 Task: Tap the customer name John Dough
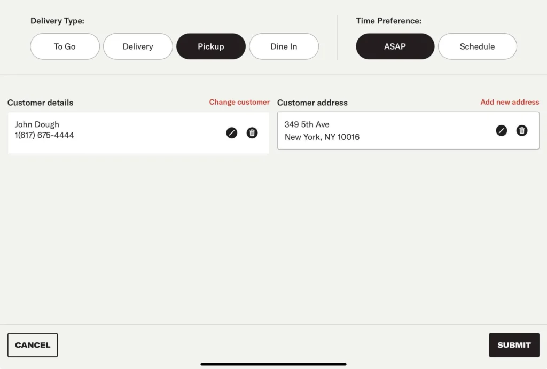click(37, 124)
